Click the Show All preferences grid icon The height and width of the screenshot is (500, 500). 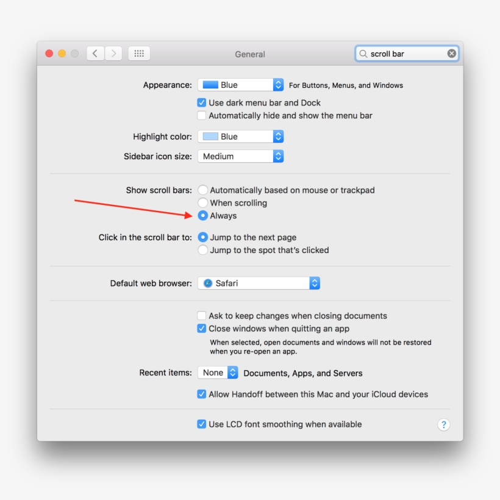point(138,53)
